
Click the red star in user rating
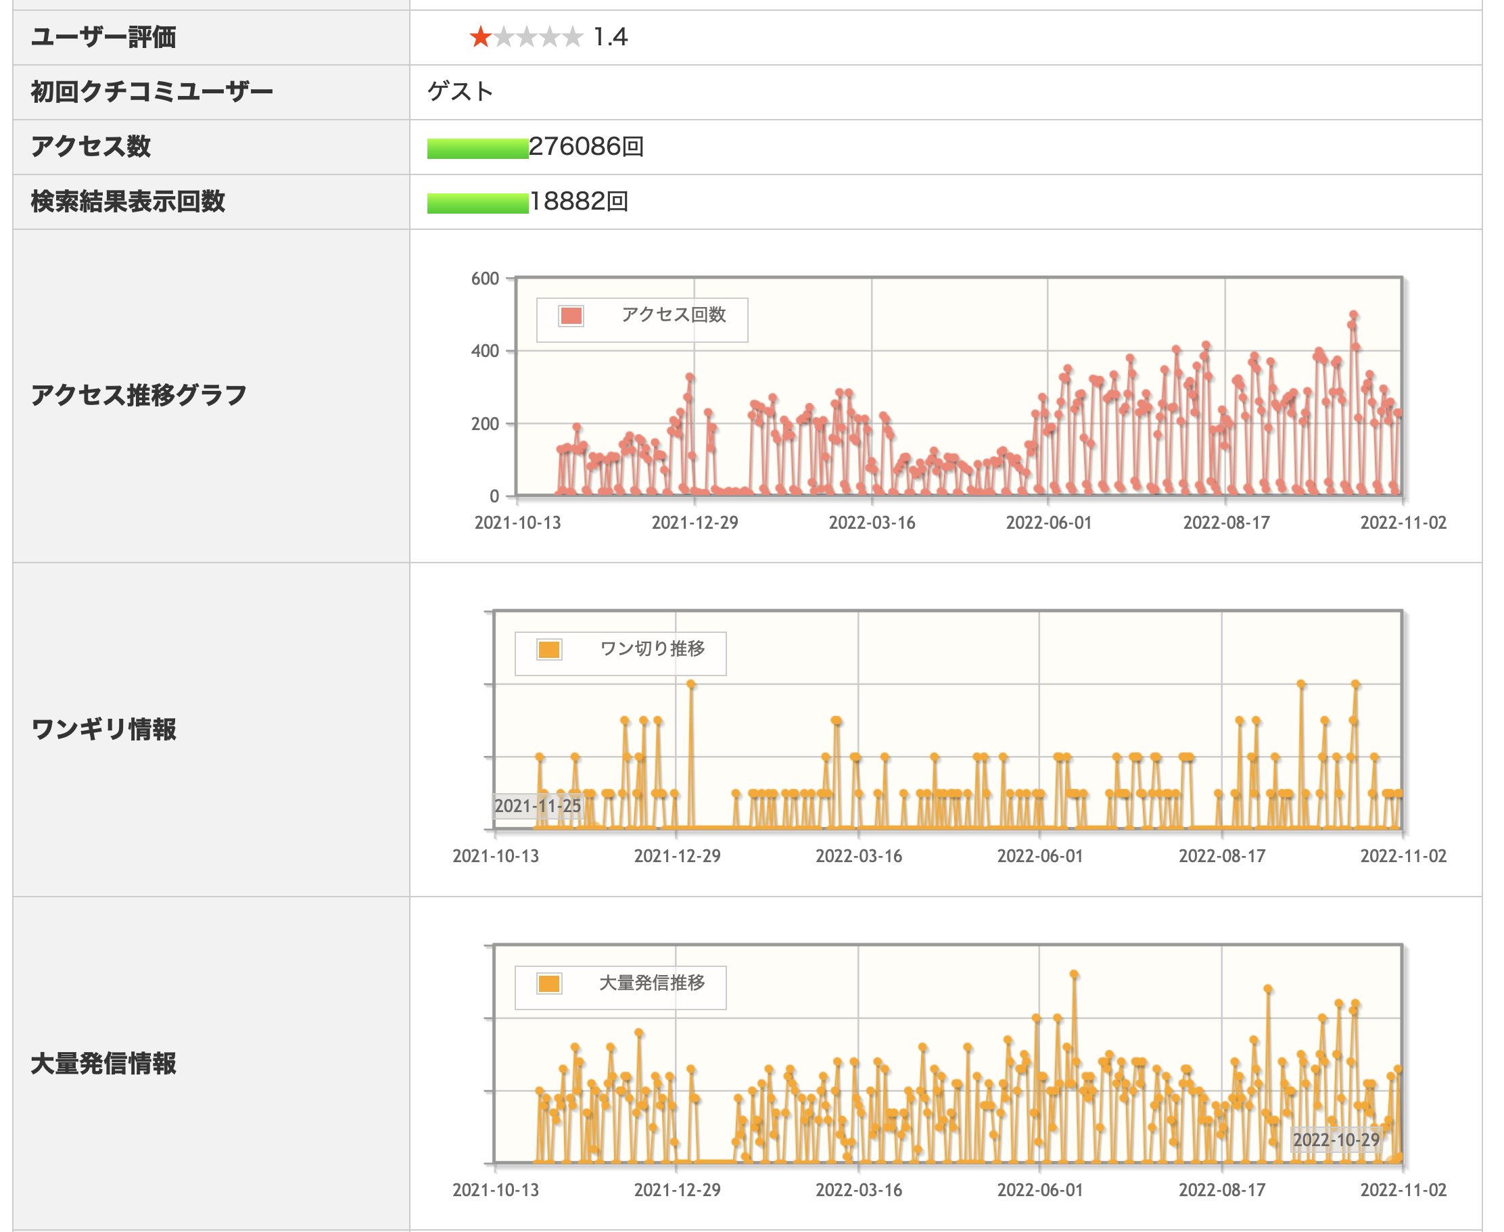481,37
